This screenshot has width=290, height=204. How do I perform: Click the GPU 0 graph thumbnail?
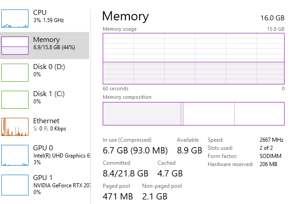click(x=15, y=154)
